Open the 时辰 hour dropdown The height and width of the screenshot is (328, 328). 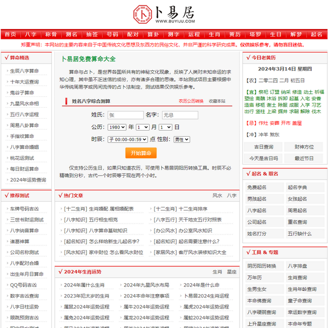point(127,139)
